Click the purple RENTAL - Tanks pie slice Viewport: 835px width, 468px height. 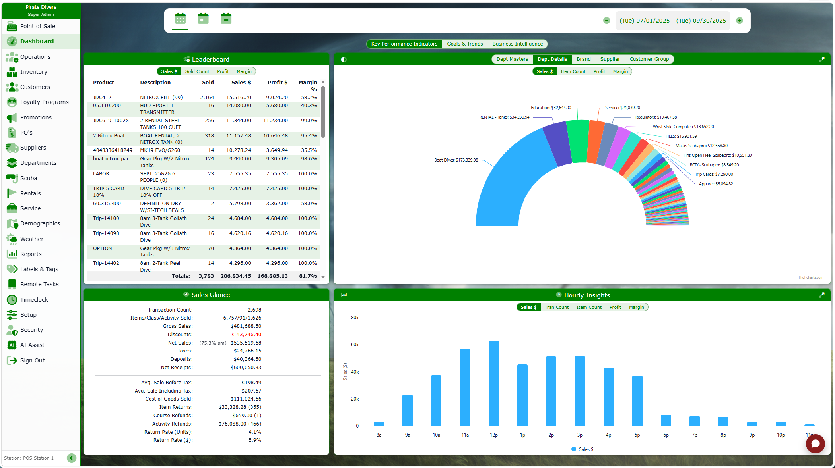tap(557, 143)
